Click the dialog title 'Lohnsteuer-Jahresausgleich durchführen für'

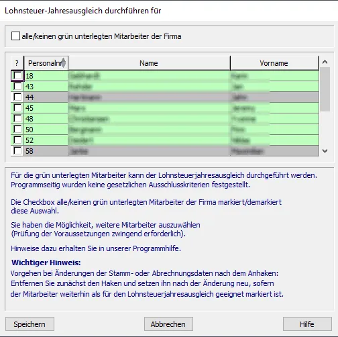click(x=83, y=11)
